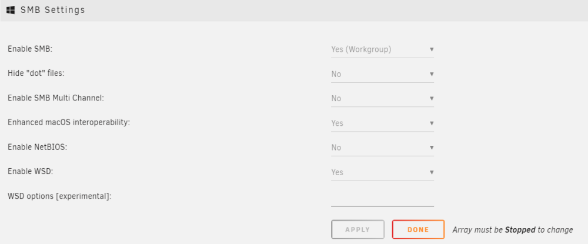The width and height of the screenshot is (588, 244).
Task: Open Enhanced macOS interoperability dropdown
Action: click(x=382, y=123)
